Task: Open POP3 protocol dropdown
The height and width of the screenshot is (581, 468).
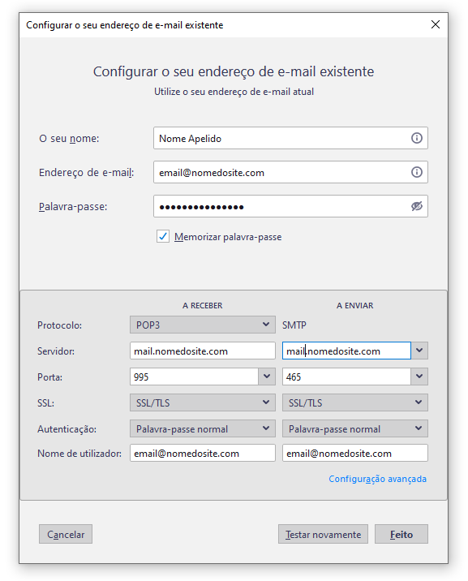Action: pyautogui.click(x=203, y=325)
